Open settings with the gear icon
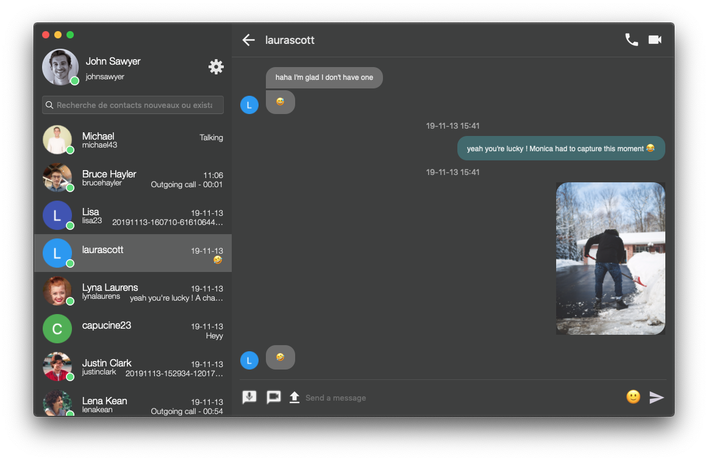 pyautogui.click(x=216, y=67)
